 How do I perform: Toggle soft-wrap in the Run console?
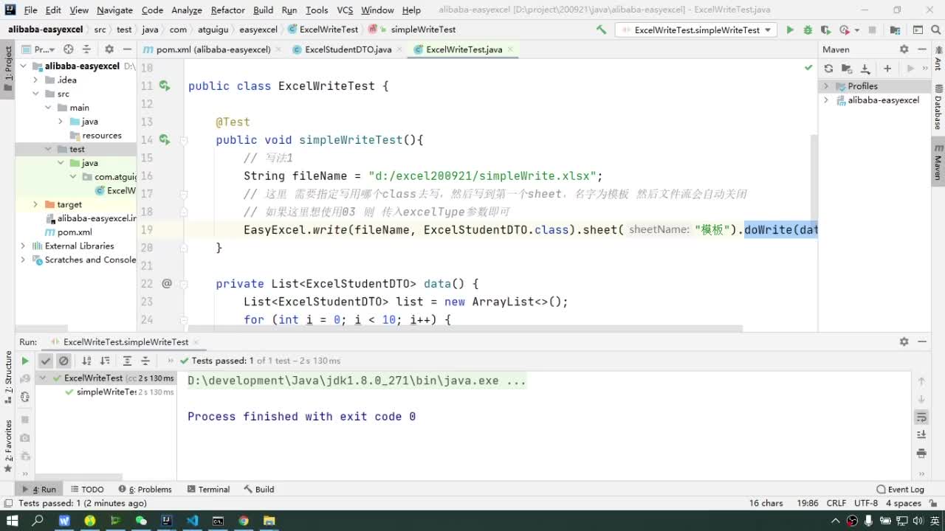pos(921,417)
